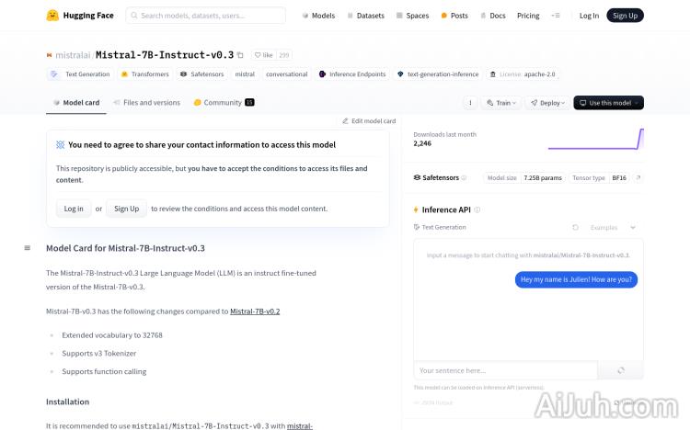Open the Community tab
Image resolution: width=690 pixels, height=430 pixels.
(223, 103)
